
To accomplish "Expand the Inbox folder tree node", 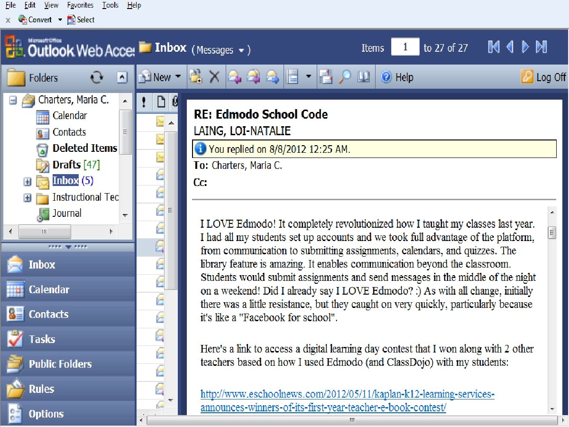I will 28,181.
